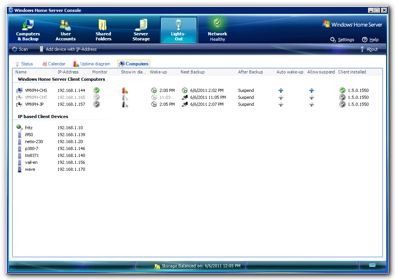Switch to the Status tab
This screenshot has height=280, width=395.
[24, 64]
